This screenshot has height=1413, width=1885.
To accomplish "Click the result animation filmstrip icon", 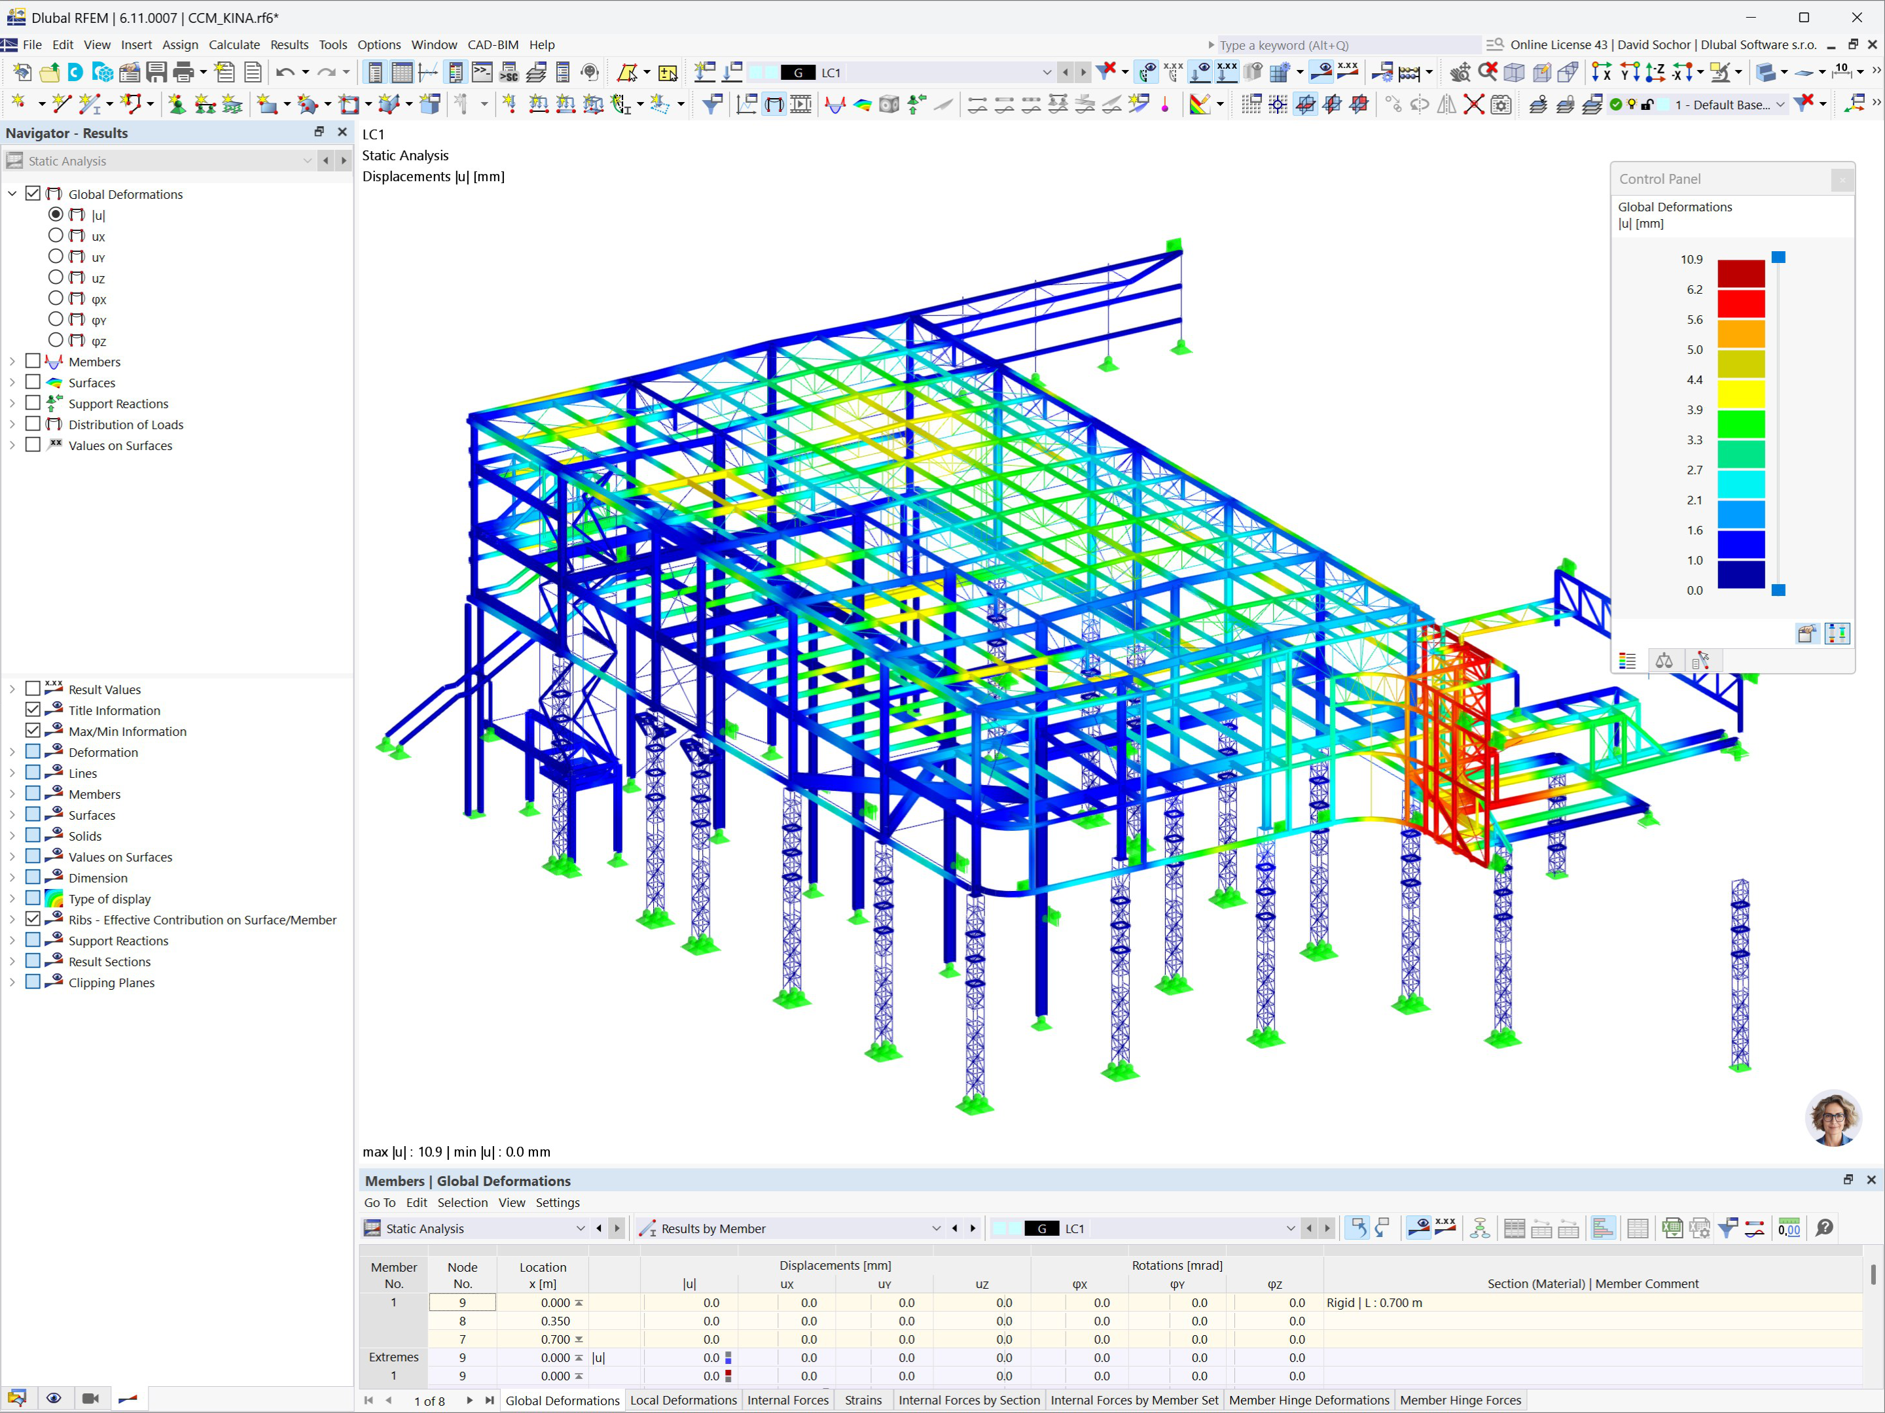I will coord(801,105).
